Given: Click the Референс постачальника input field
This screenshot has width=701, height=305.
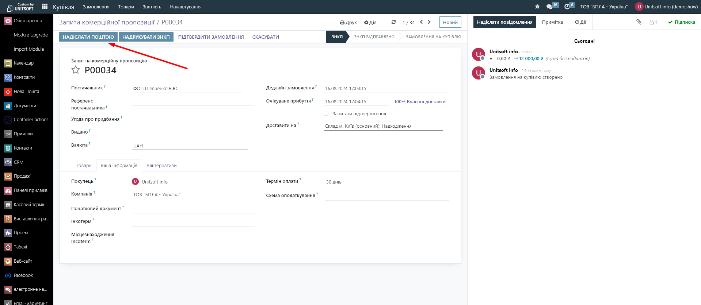Looking at the screenshot, I should (193, 102).
